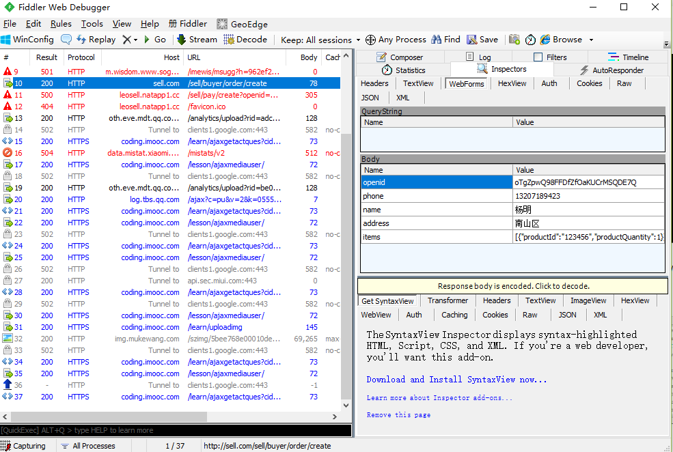The height and width of the screenshot is (452, 673).
Task: Toggle Stream mode in the toolbar
Action: point(197,40)
